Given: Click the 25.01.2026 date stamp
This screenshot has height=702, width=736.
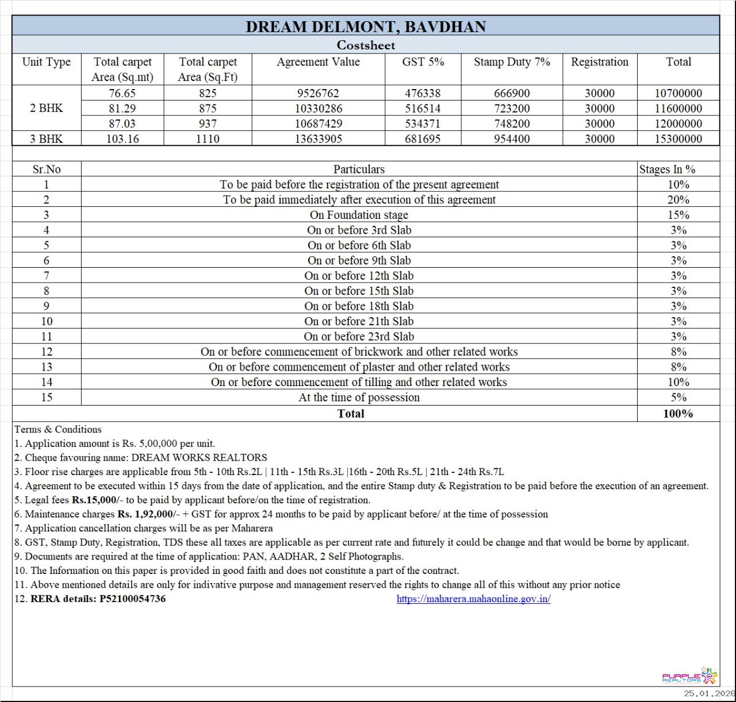Looking at the screenshot, I should 708,694.
